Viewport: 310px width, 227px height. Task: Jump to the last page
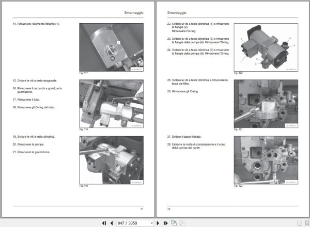[166, 223]
